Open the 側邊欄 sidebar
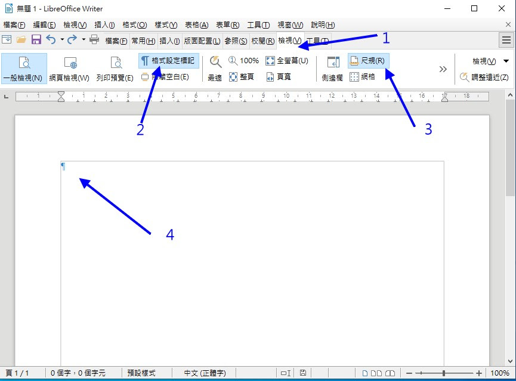Image resolution: width=516 pixels, height=381 pixels. pos(332,69)
